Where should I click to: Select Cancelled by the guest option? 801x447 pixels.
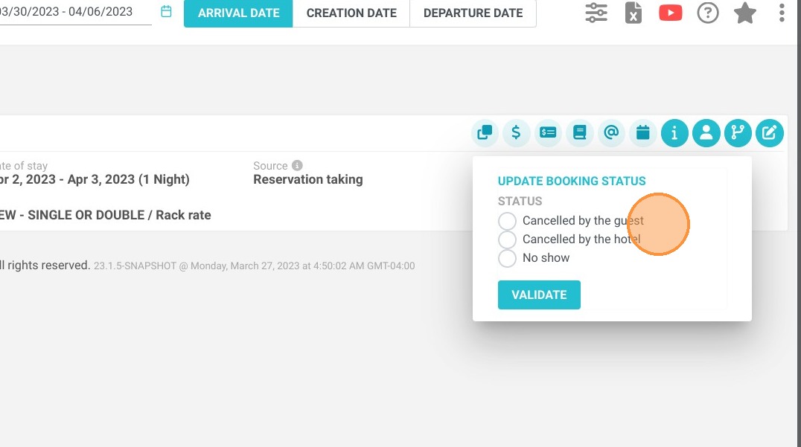(x=507, y=221)
